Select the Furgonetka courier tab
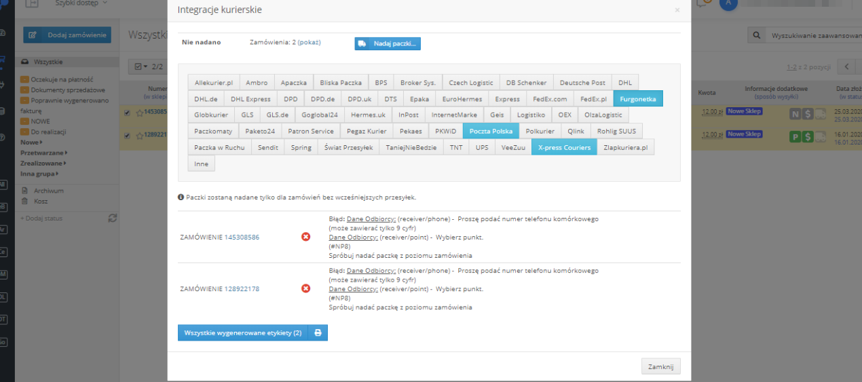 click(638, 98)
